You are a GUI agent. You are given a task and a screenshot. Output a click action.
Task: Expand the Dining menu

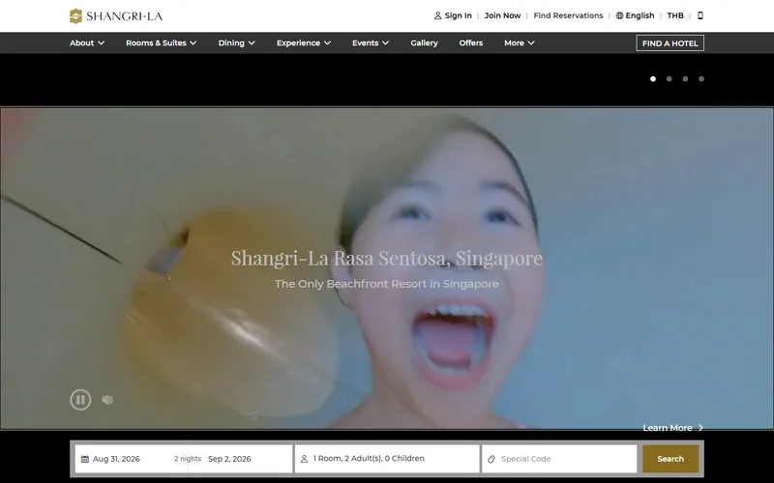[x=236, y=43]
